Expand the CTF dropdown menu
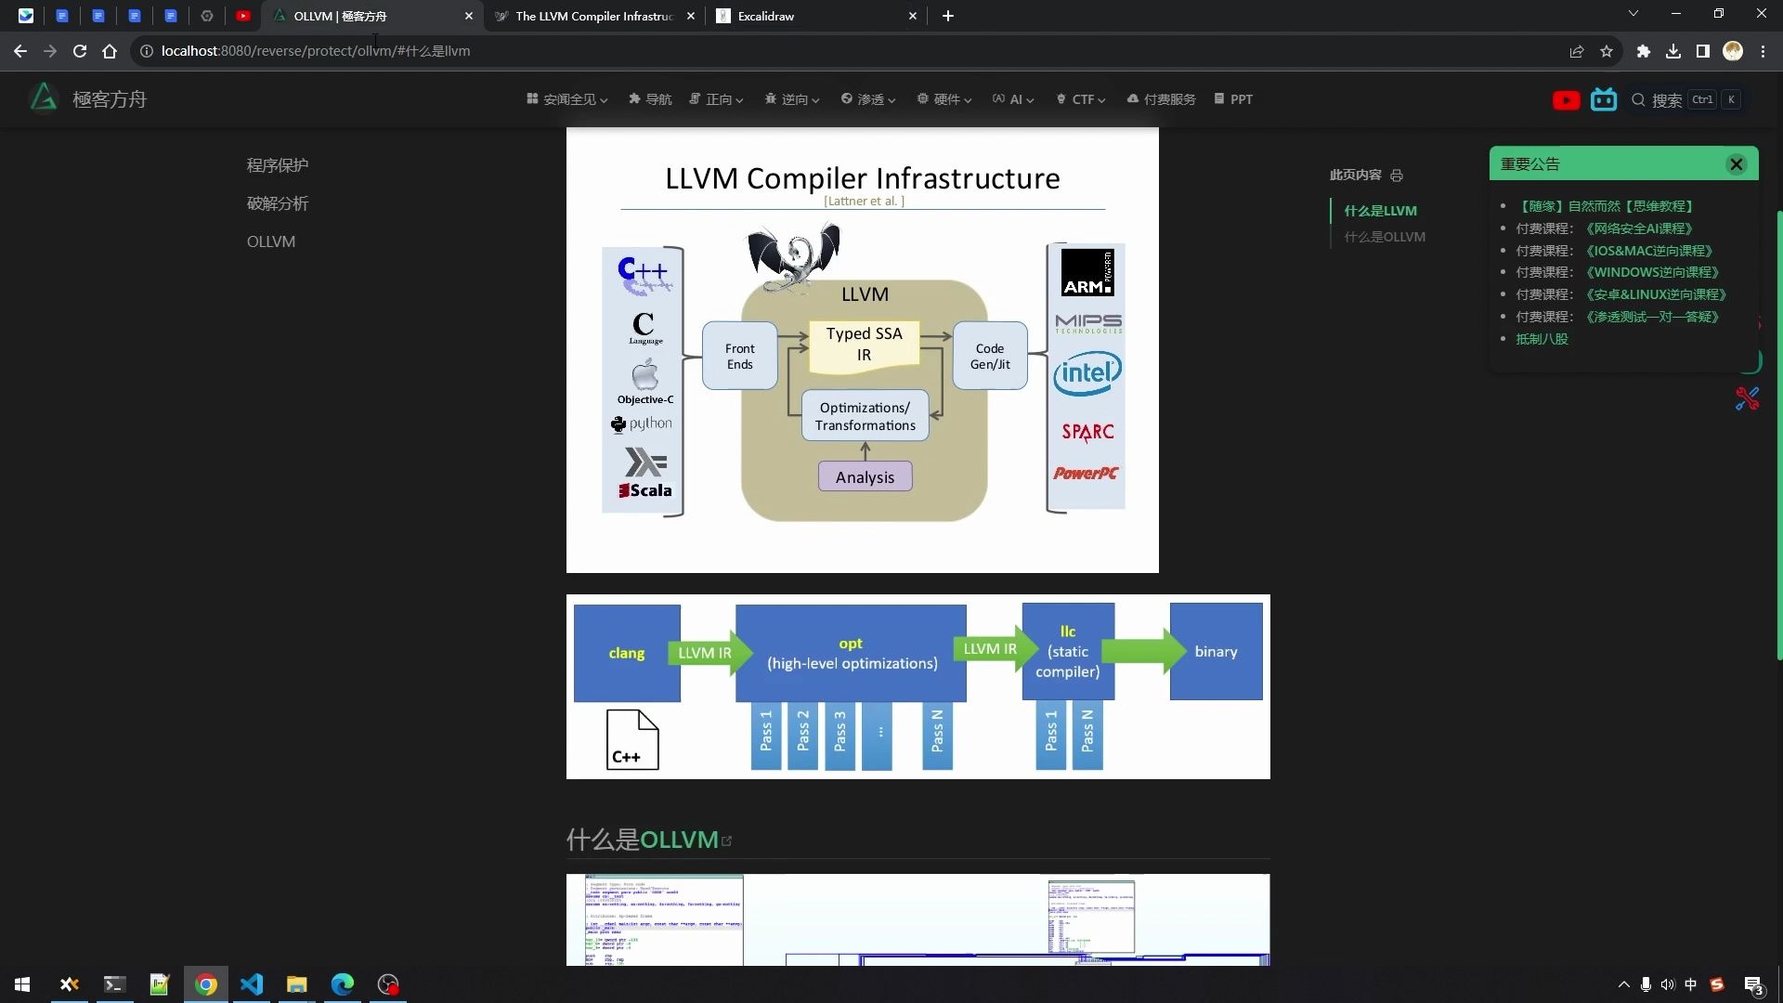This screenshot has height=1003, width=1783. click(1081, 99)
